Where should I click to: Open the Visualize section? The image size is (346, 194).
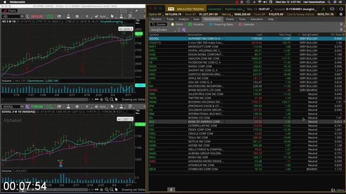tap(196, 24)
